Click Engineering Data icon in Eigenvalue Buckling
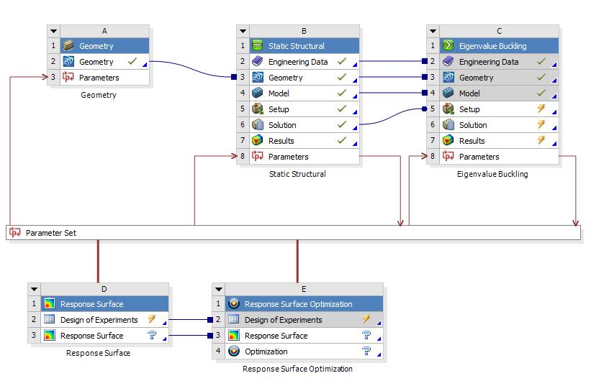The image size is (609, 386). [x=448, y=62]
